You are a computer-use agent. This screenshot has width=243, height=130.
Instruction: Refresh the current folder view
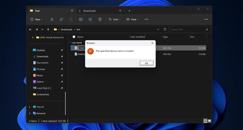(165, 29)
